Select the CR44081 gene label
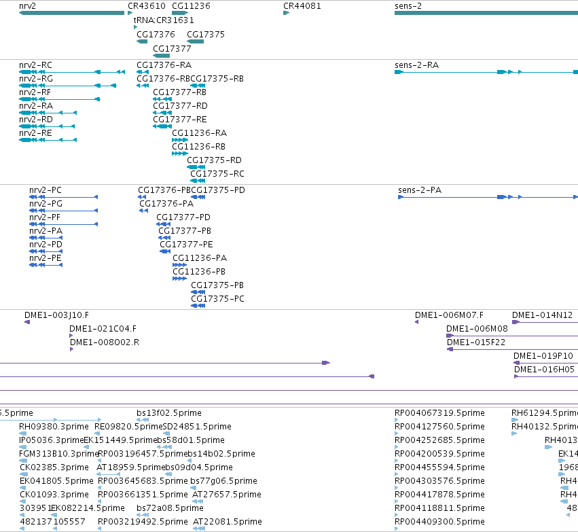Viewport: 578px width, 532px height. tap(302, 6)
